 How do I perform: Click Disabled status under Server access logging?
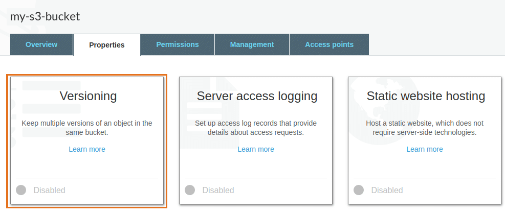click(x=218, y=191)
